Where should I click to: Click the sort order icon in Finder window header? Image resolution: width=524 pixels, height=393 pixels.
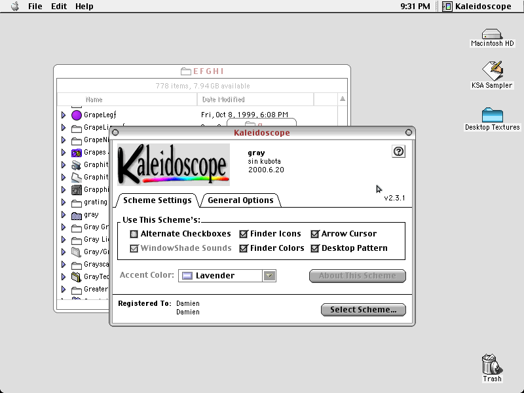342,99
